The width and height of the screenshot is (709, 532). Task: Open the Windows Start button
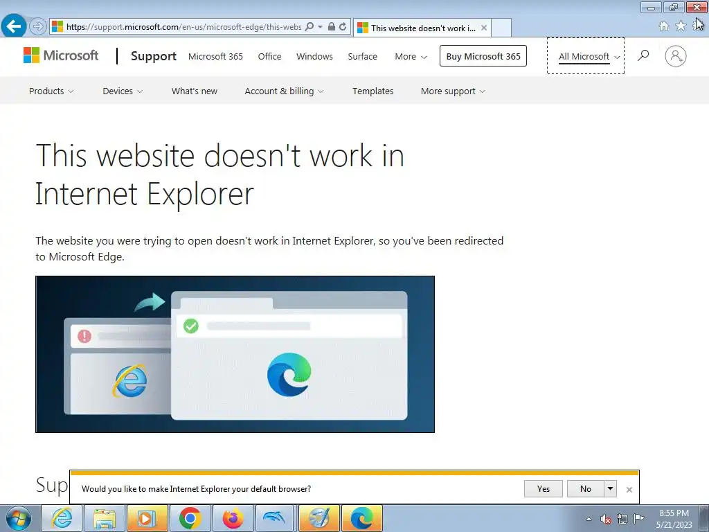pyautogui.click(x=18, y=518)
